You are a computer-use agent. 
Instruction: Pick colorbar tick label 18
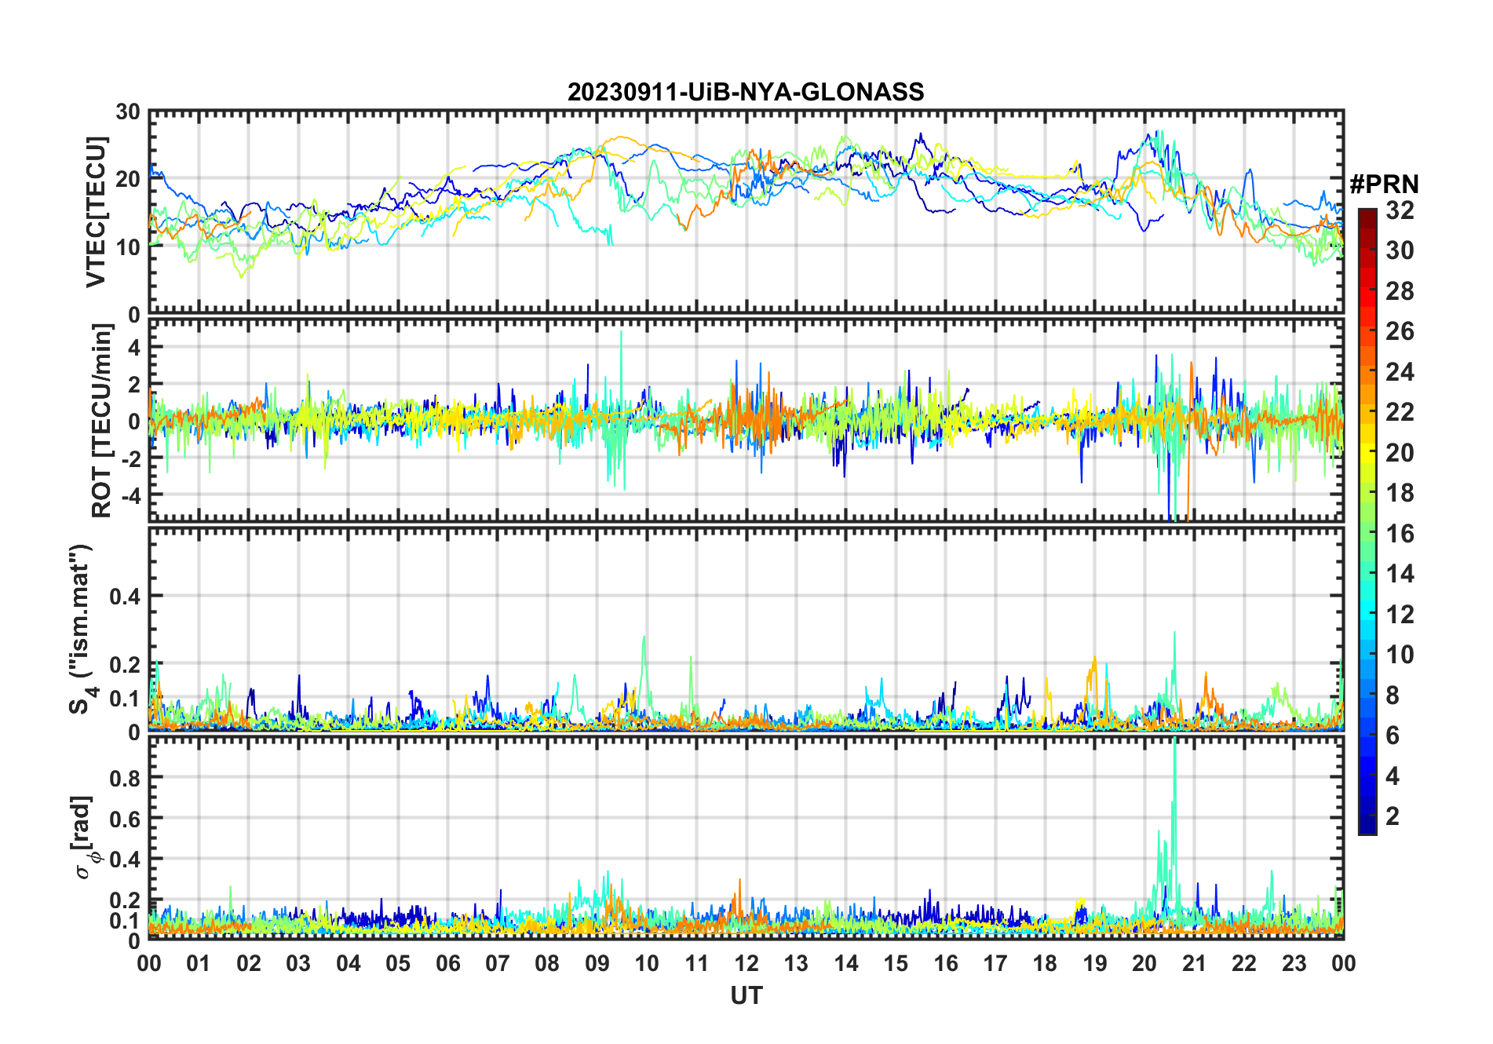1400,493
